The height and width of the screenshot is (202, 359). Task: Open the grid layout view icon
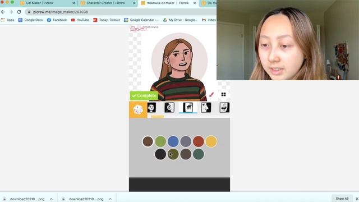(x=223, y=94)
